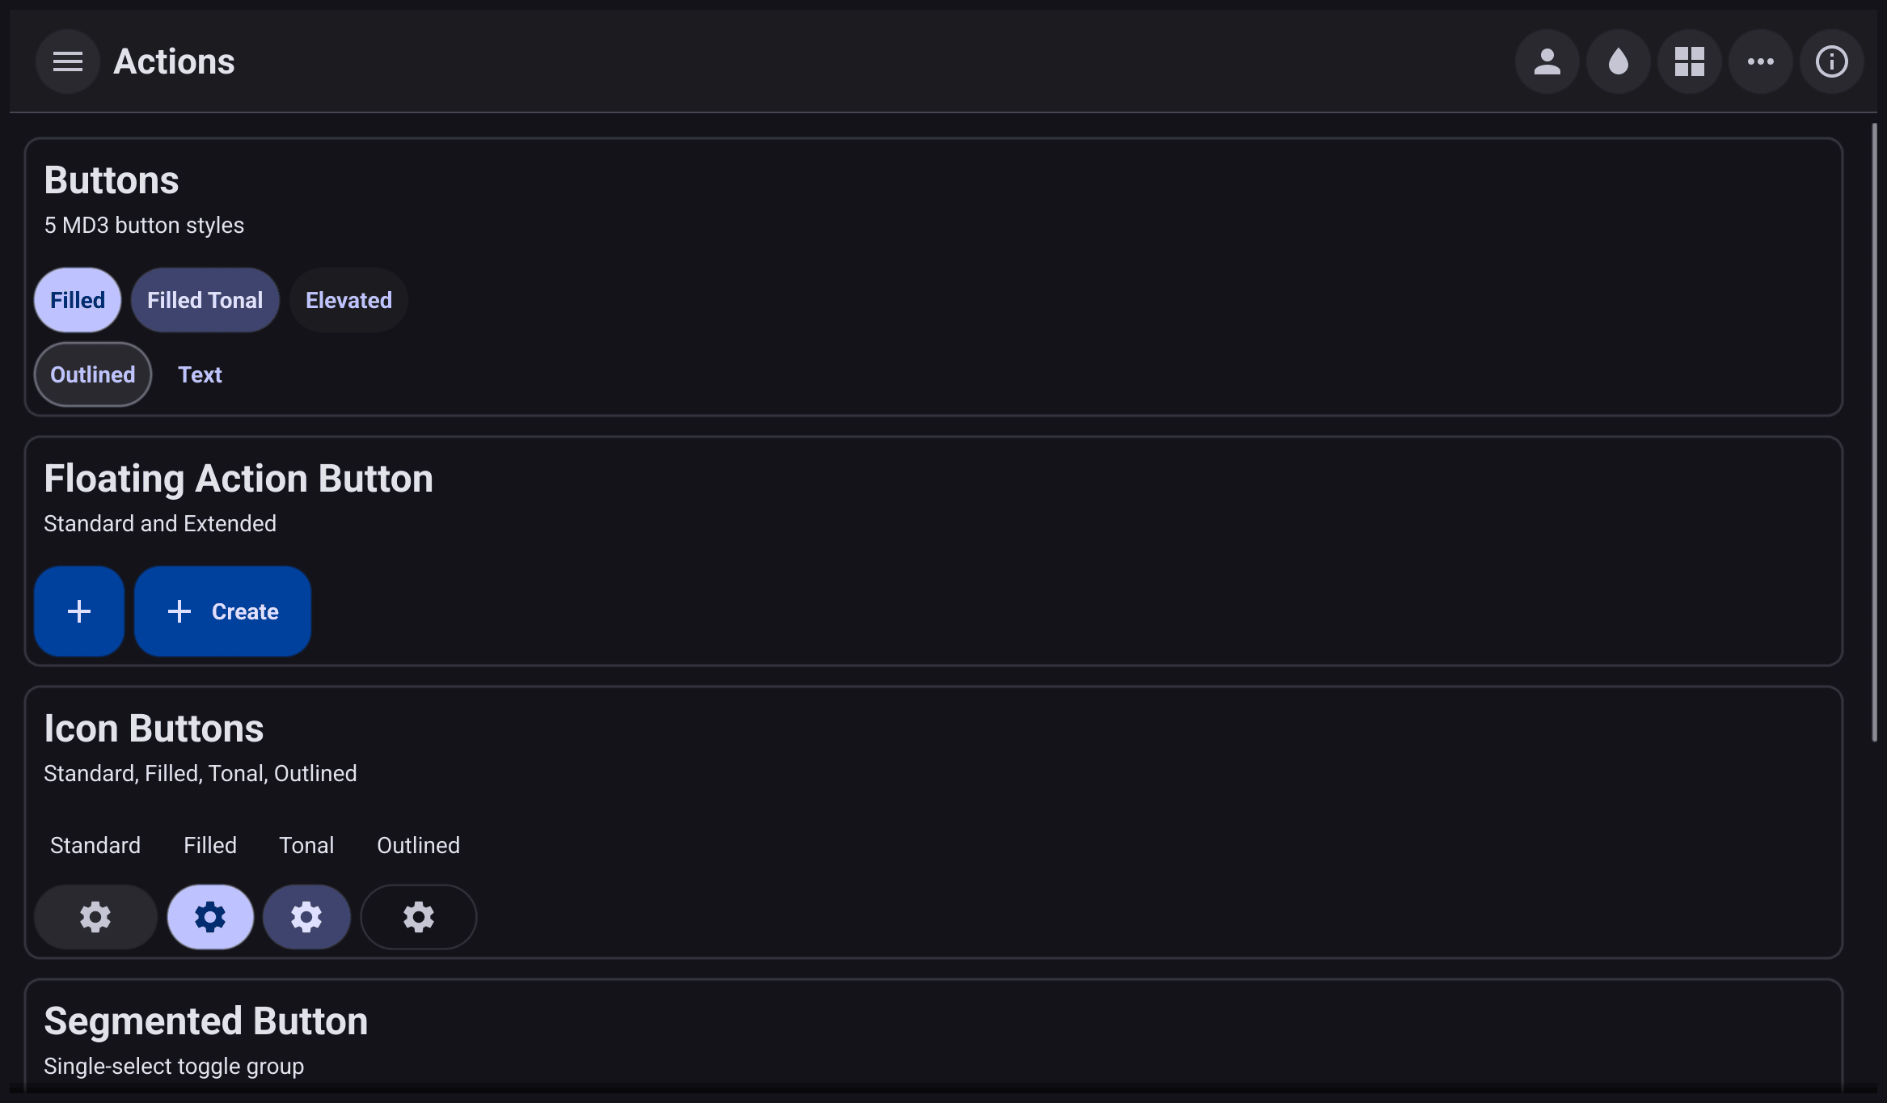Click the Filled button
1887x1103 pixels.
point(78,300)
